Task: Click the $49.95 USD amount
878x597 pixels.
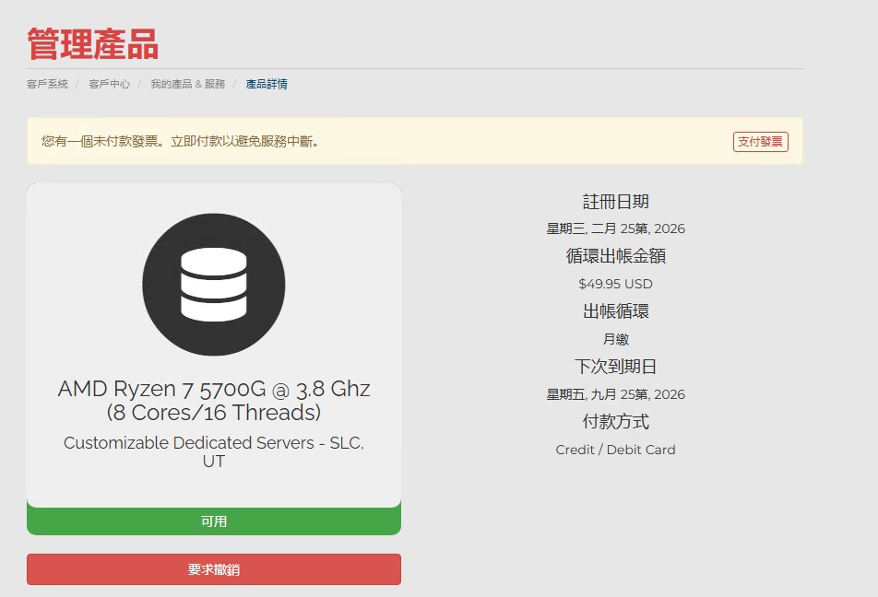Action: pyautogui.click(x=615, y=284)
